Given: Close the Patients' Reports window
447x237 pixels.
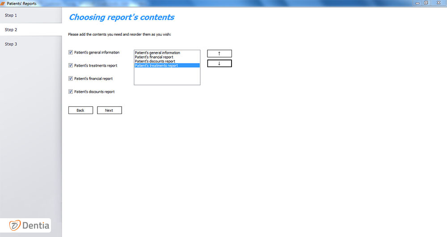Looking at the screenshot, I should pos(438,3).
